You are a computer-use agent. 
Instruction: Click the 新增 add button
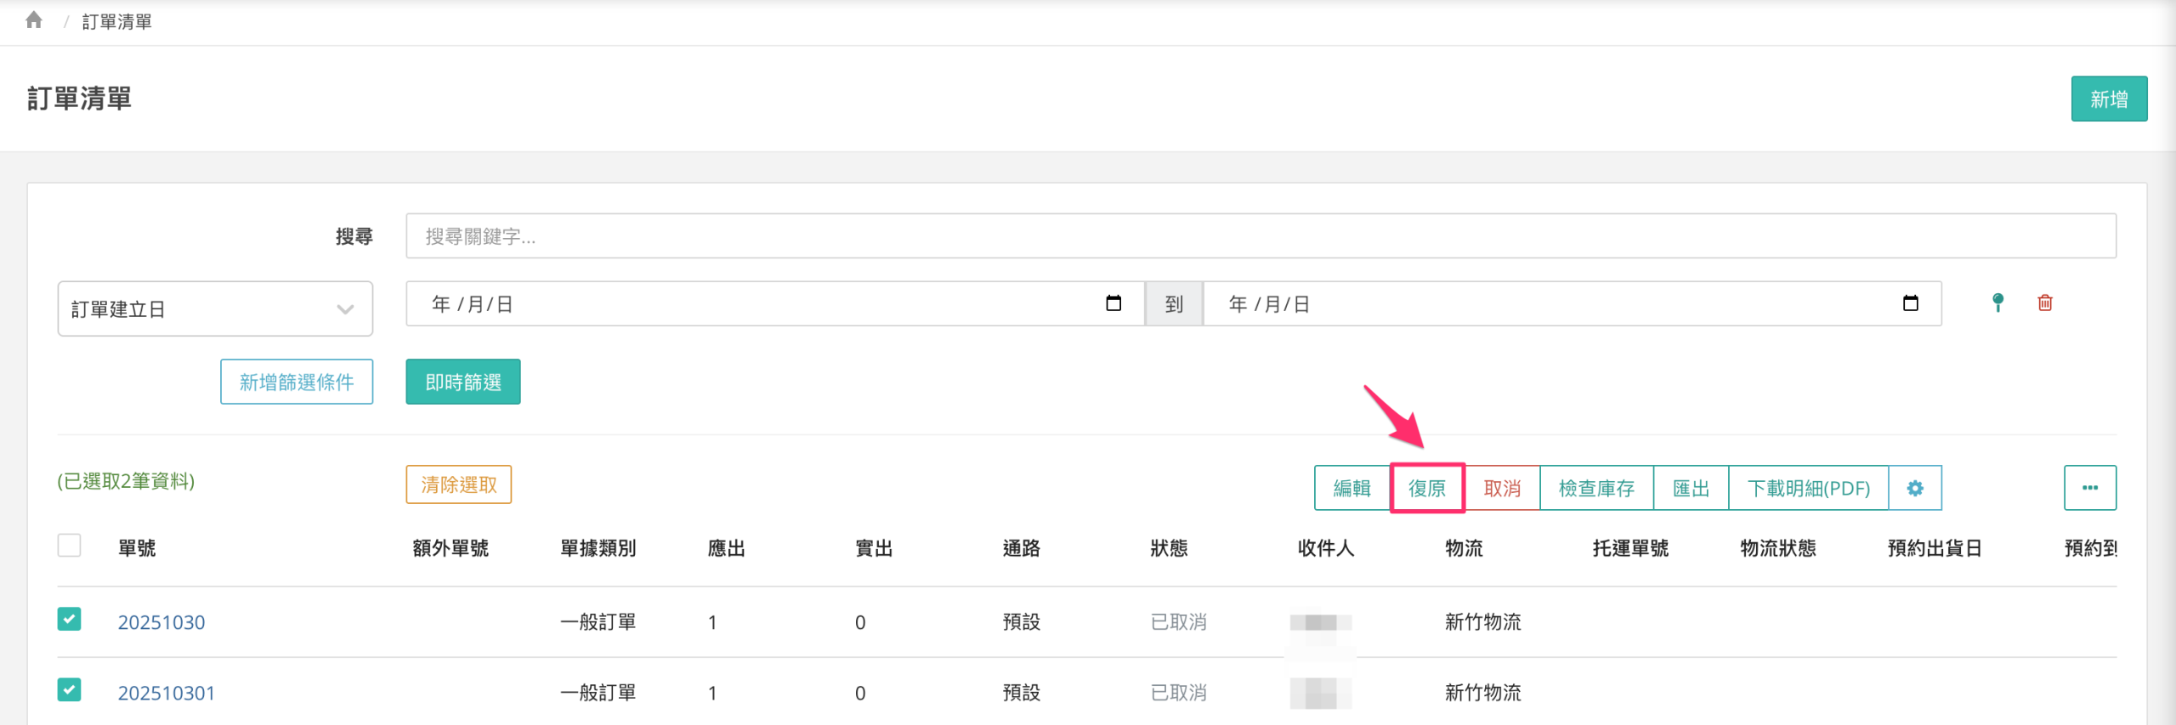coord(2108,99)
